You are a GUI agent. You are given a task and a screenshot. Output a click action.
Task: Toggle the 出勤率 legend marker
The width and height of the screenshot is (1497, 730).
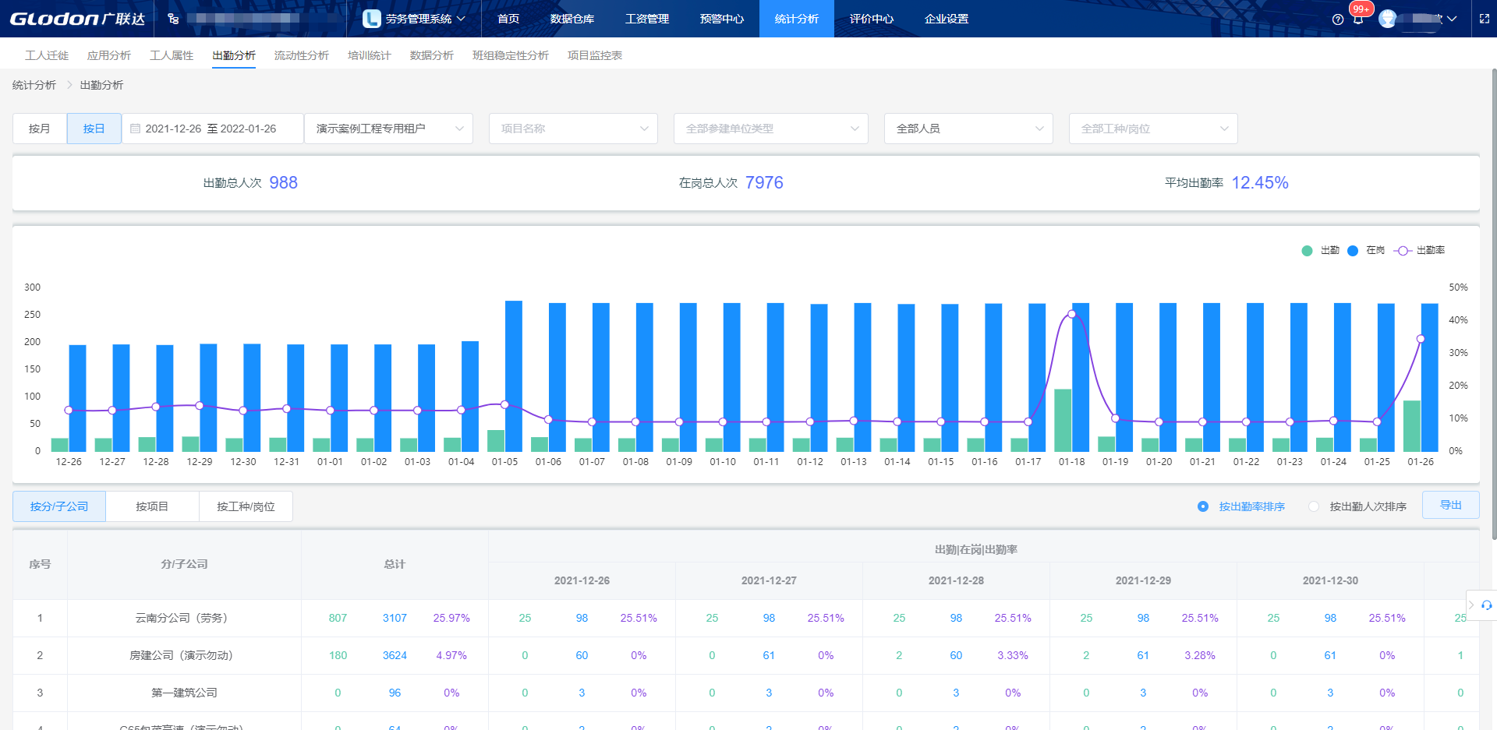1403,250
